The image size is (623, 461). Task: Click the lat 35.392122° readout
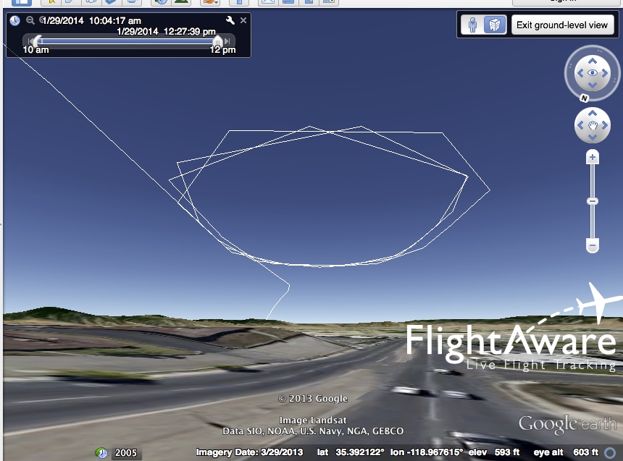point(351,452)
